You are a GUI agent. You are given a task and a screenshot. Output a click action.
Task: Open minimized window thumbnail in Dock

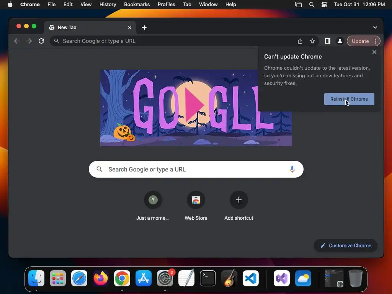pos(334,278)
